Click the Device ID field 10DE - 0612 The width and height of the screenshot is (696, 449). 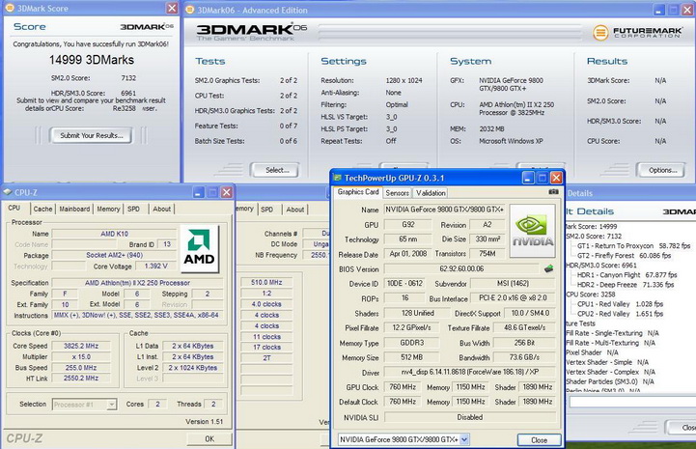point(404,283)
